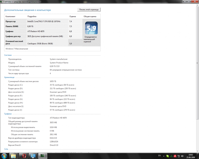This screenshot has height=159, width=199.
Task: Select the 'Процессор' row label
Action: 11,21
